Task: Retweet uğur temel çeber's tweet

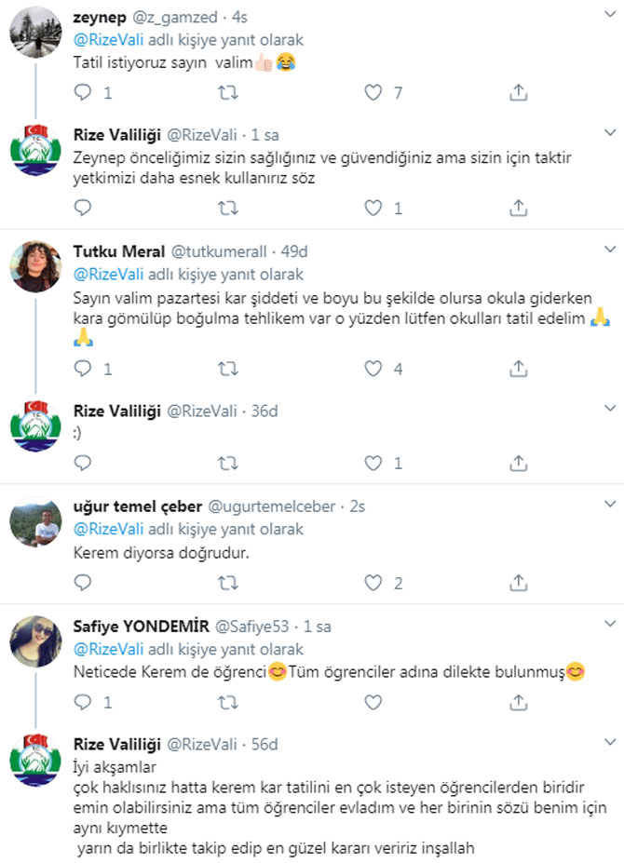Action: point(227,584)
